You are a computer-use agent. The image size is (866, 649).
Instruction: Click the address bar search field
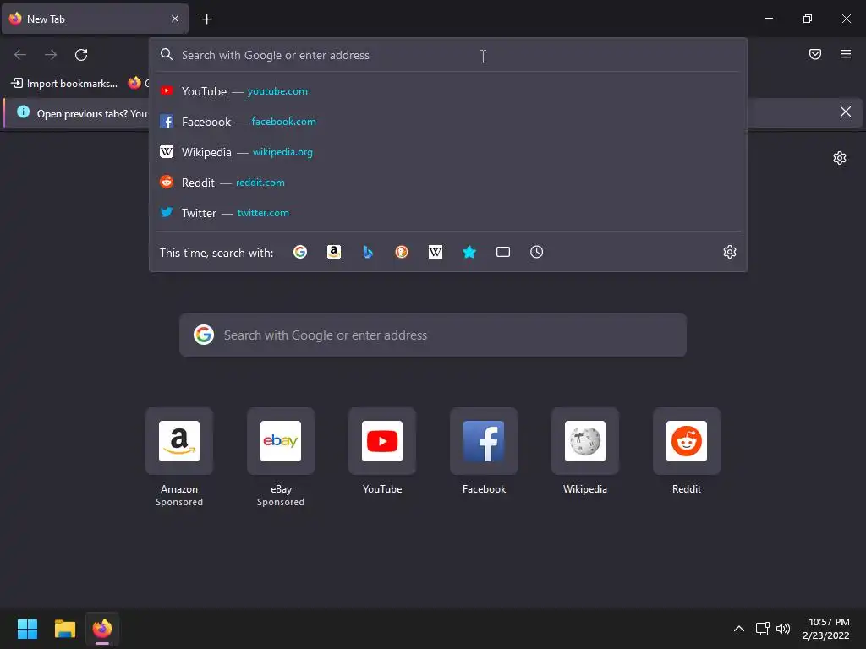(448, 55)
